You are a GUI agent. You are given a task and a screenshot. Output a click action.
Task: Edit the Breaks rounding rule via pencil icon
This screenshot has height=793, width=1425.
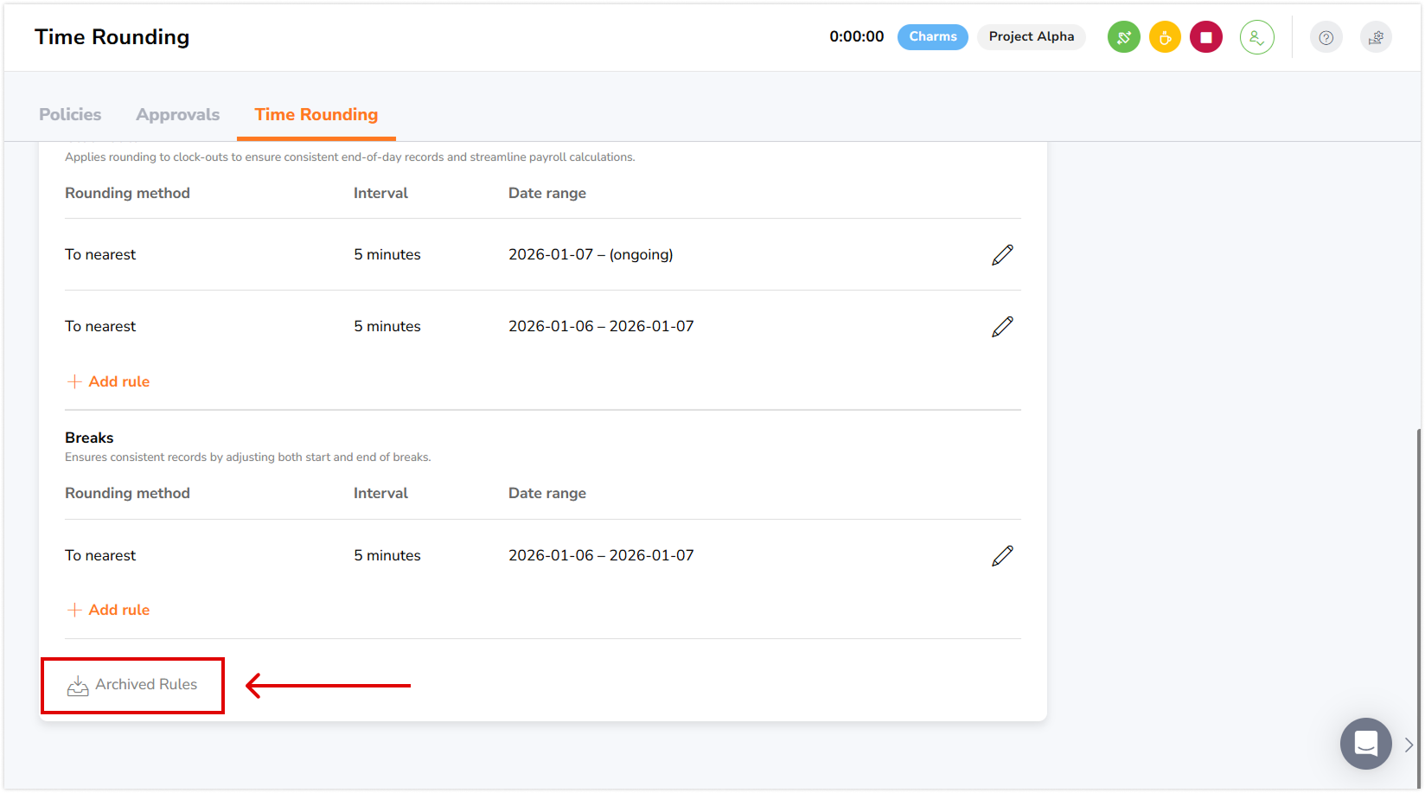tap(1002, 556)
